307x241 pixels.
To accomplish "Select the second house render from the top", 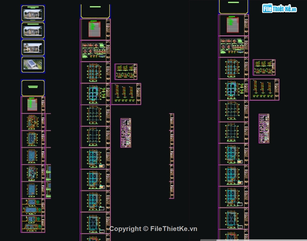I will point(33,31).
